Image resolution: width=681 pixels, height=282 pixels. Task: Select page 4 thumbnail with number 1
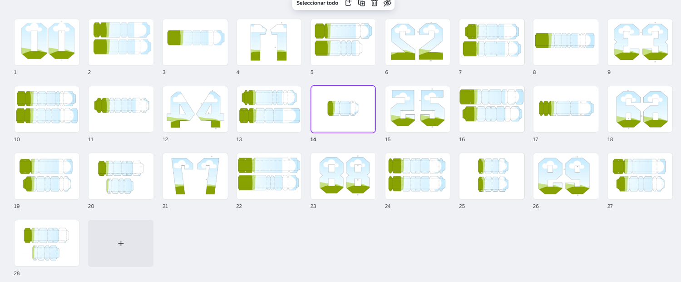coord(269,42)
